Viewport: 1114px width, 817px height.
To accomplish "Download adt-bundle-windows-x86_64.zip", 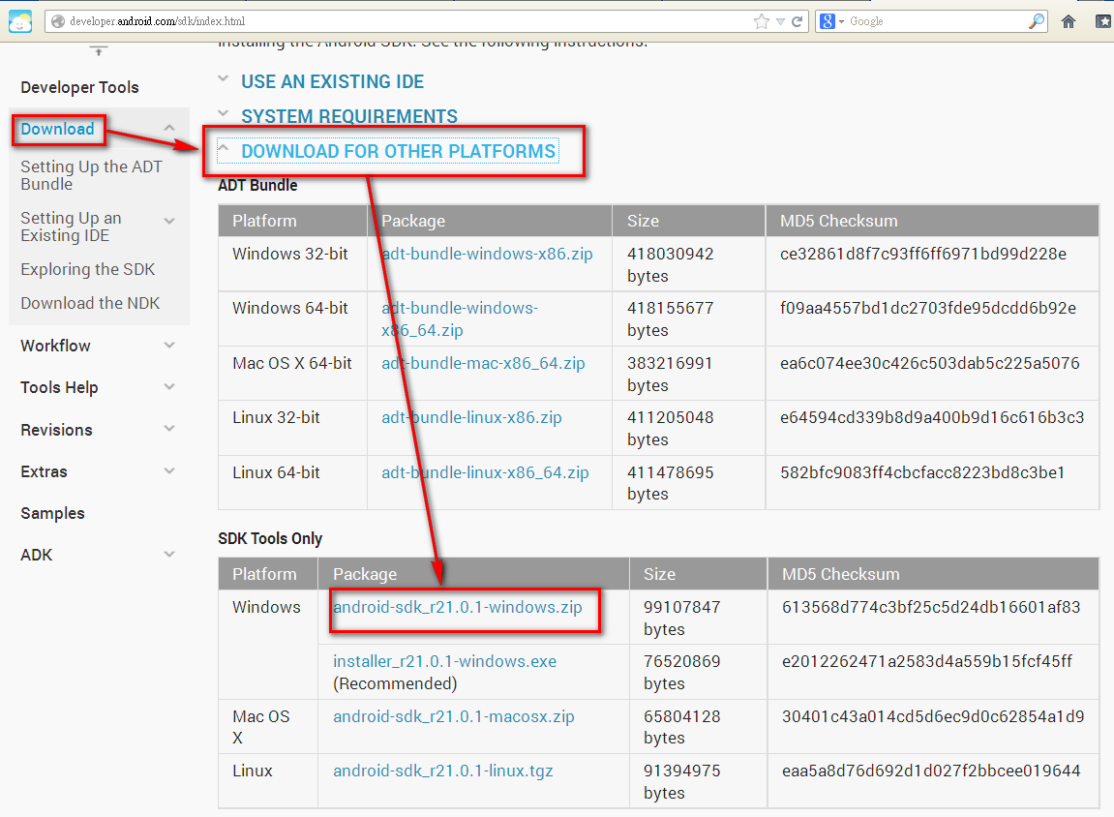I will (x=460, y=319).
